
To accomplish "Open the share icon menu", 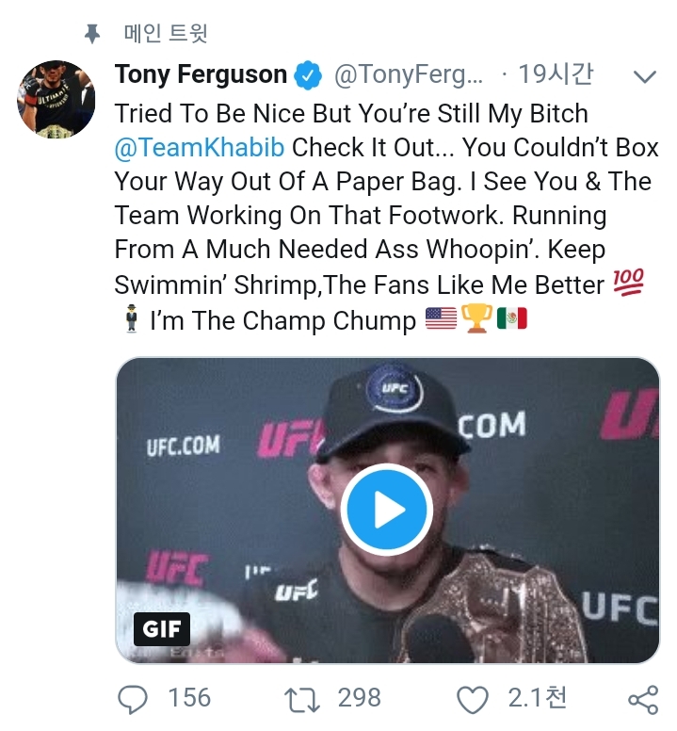I will pyautogui.click(x=642, y=699).
